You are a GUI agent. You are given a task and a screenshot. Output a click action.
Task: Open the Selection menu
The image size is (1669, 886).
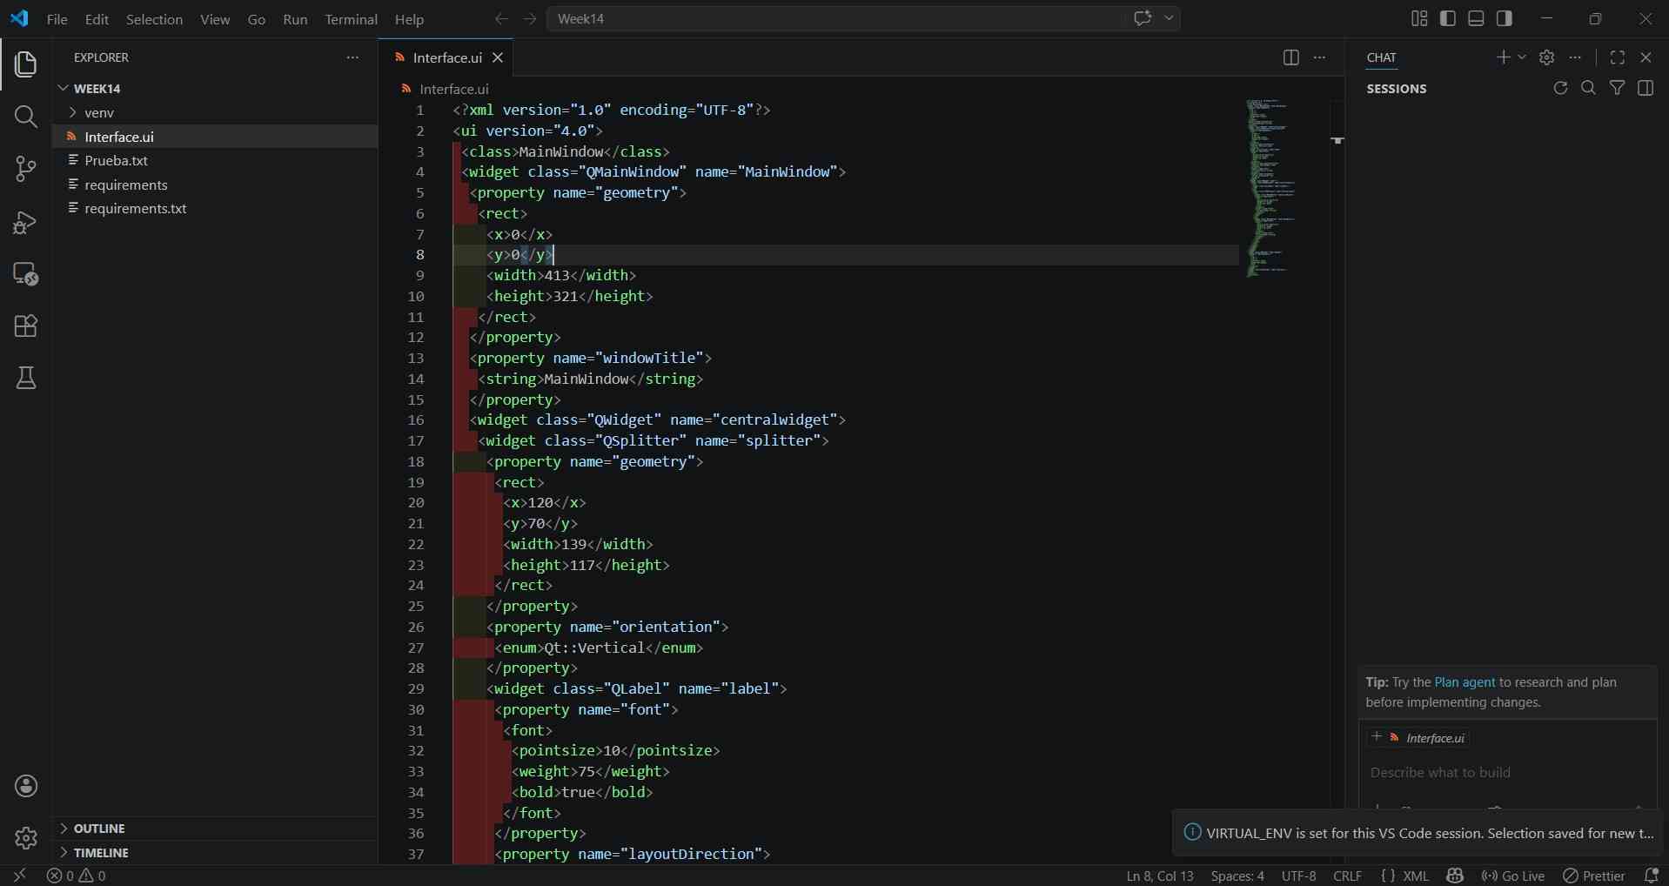point(154,19)
